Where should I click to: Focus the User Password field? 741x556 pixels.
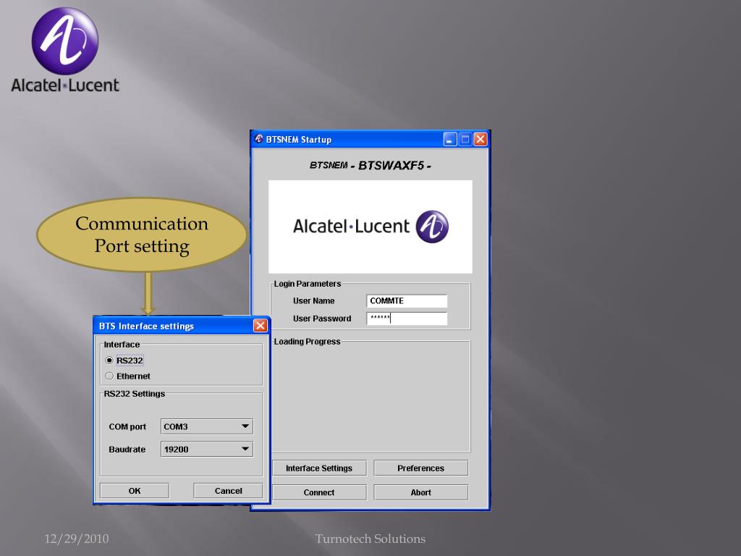(x=407, y=319)
